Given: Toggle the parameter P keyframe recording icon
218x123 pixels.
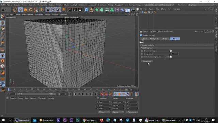Looking at the screenshot, I should 127,94.
